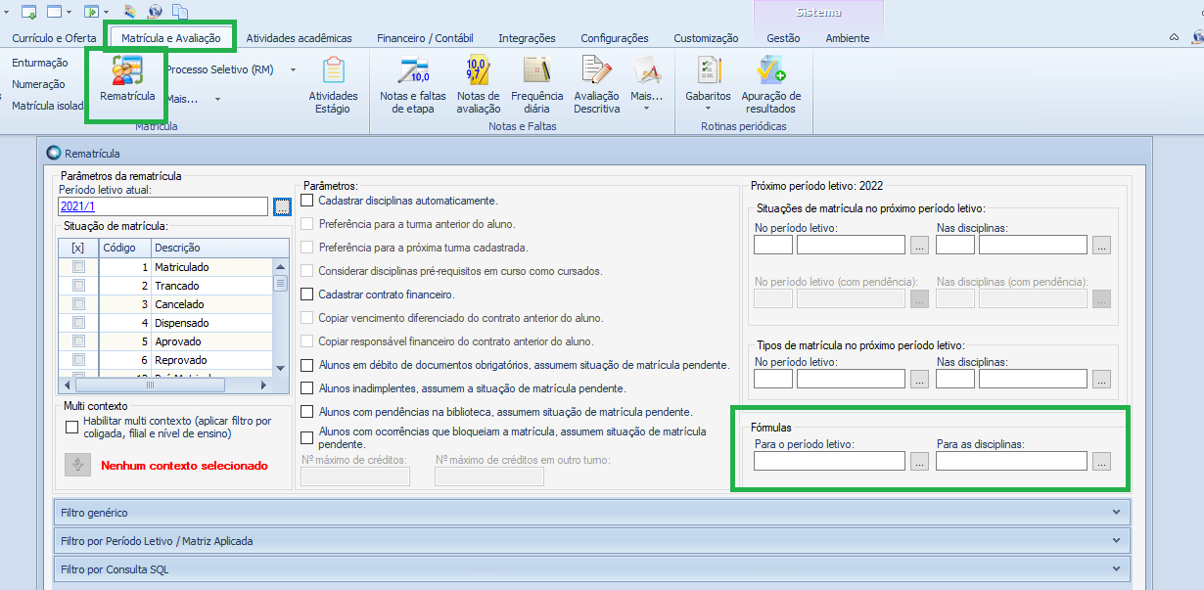
Task: Check the Trancado row checkbox
Action: tap(79, 286)
